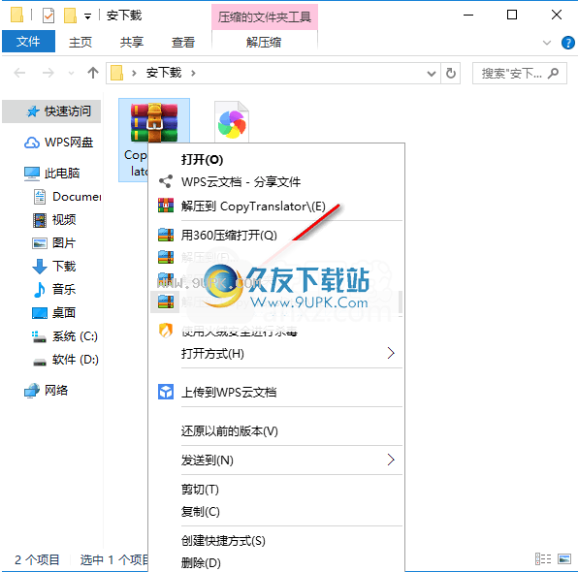Click the help question mark icon
578x572 pixels.
[567, 43]
